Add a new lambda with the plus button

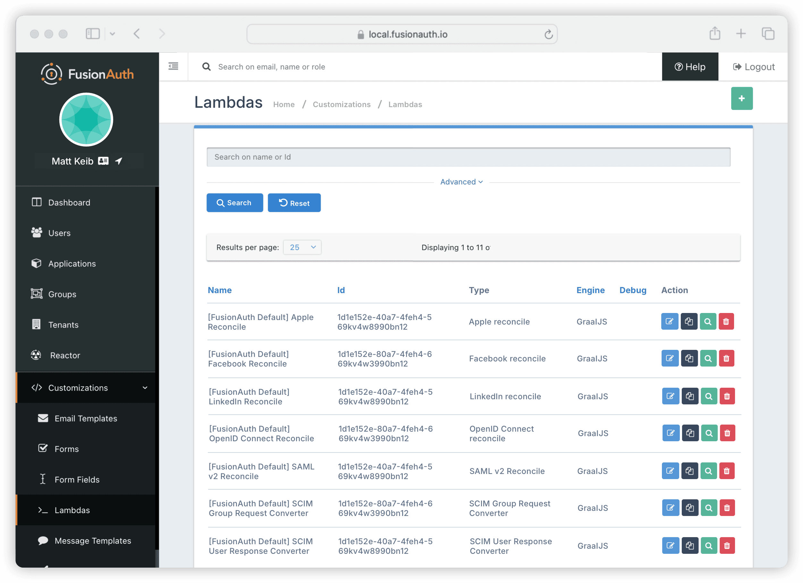click(742, 98)
